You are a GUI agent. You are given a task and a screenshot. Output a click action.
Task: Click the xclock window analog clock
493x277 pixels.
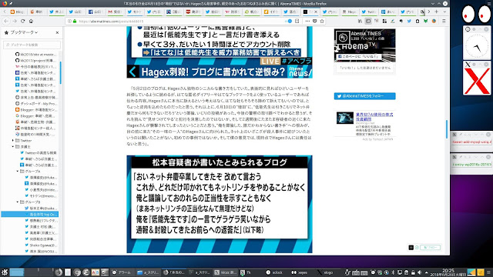click(x=477, y=46)
